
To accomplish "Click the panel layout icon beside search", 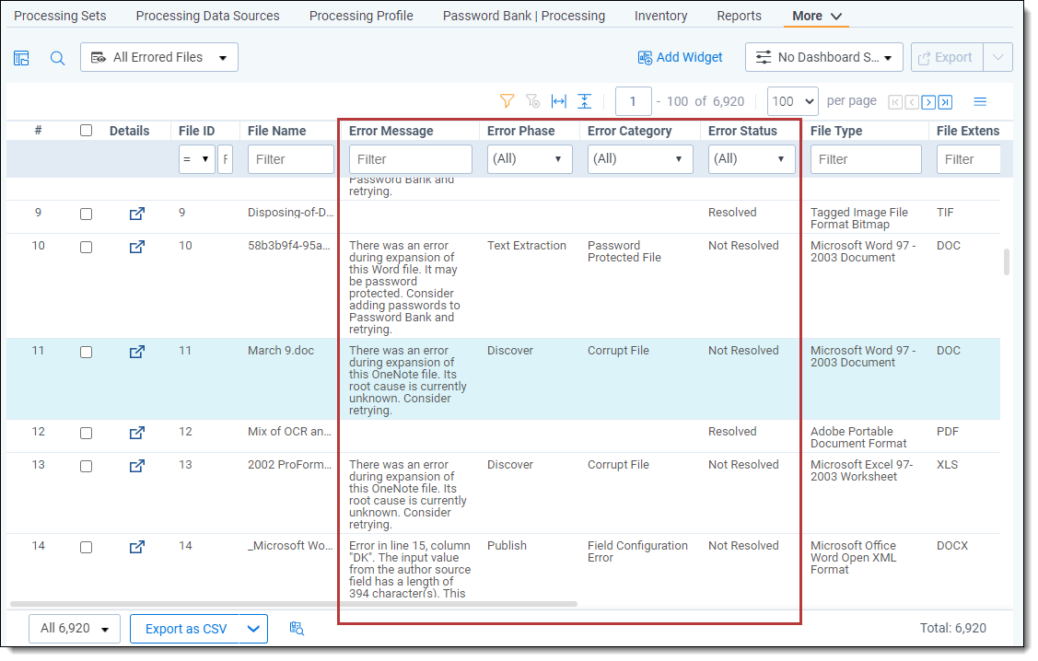I will click(x=21, y=58).
